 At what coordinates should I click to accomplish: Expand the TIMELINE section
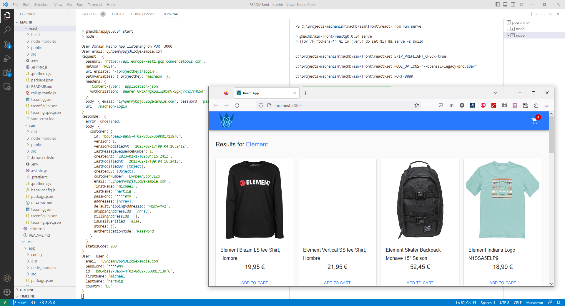(x=45, y=296)
